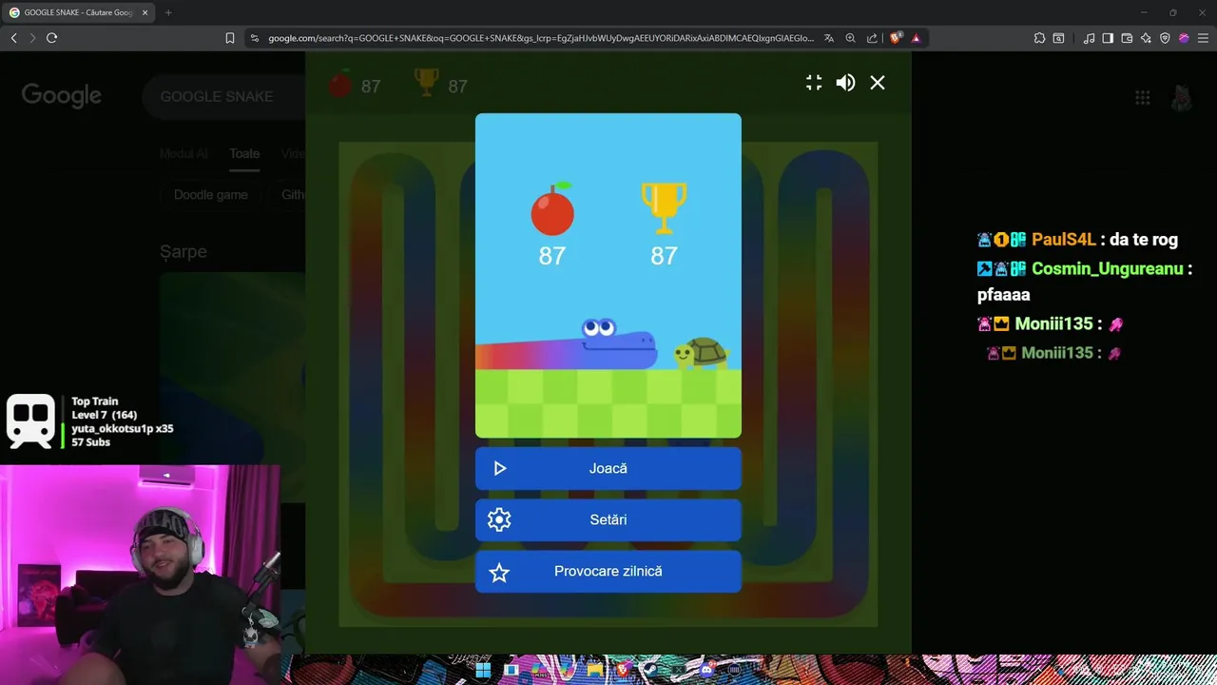The width and height of the screenshot is (1217, 685).
Task: Click the turtle in the game preview
Action: 700,353
